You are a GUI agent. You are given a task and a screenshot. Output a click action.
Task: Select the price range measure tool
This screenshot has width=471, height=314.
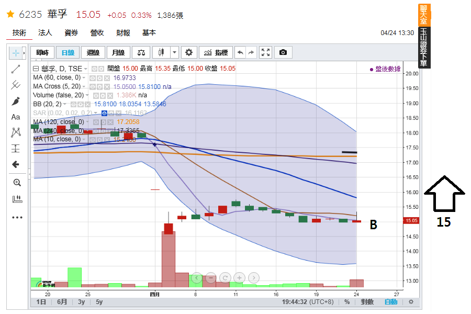click(x=16, y=149)
